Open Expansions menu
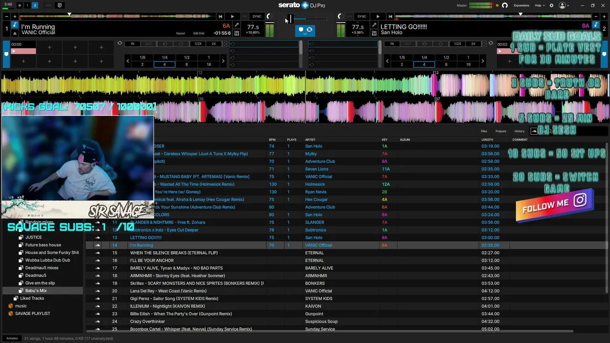Screen dimensions: 610x343 coord(521,5)
